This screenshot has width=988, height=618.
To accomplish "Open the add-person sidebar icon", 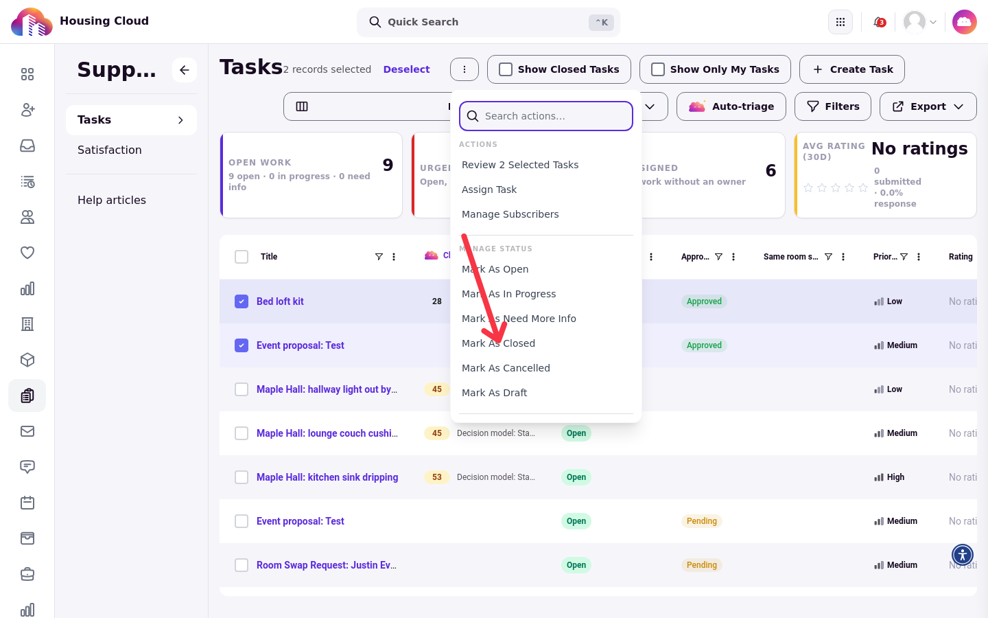I will pos(27,110).
